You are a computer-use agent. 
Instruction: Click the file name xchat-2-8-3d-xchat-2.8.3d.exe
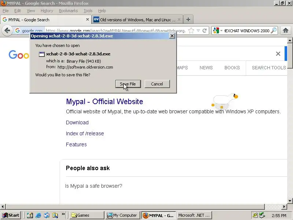[78, 54]
